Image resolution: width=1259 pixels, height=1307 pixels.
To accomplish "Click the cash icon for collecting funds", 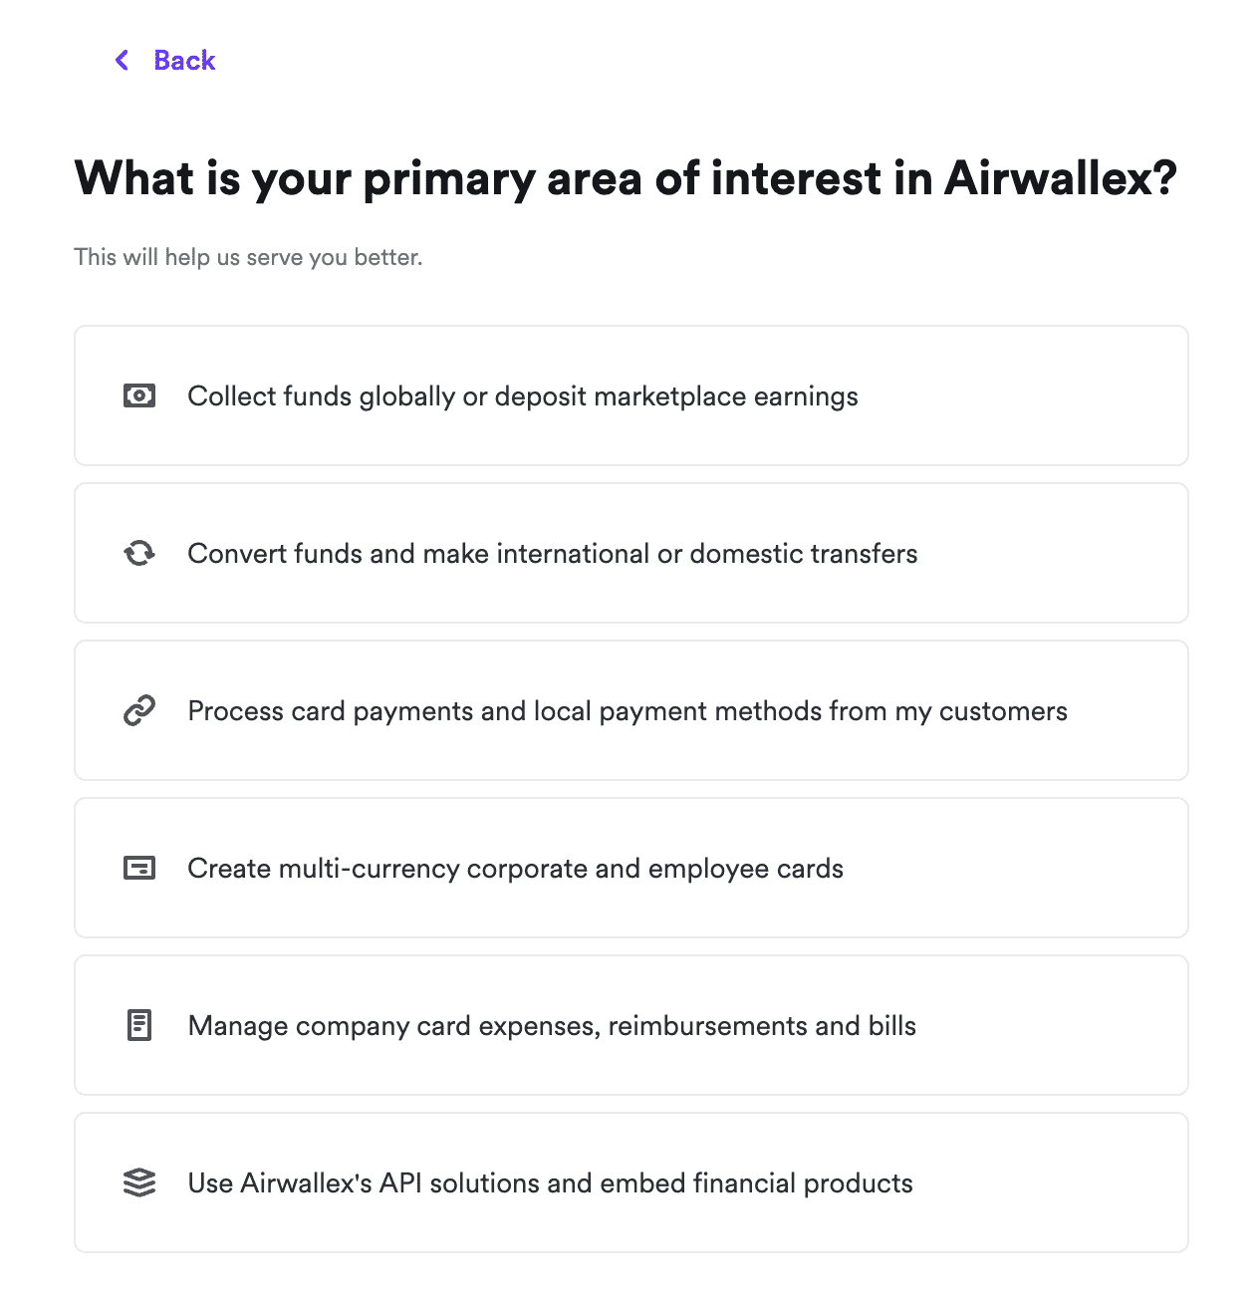I will tap(139, 396).
